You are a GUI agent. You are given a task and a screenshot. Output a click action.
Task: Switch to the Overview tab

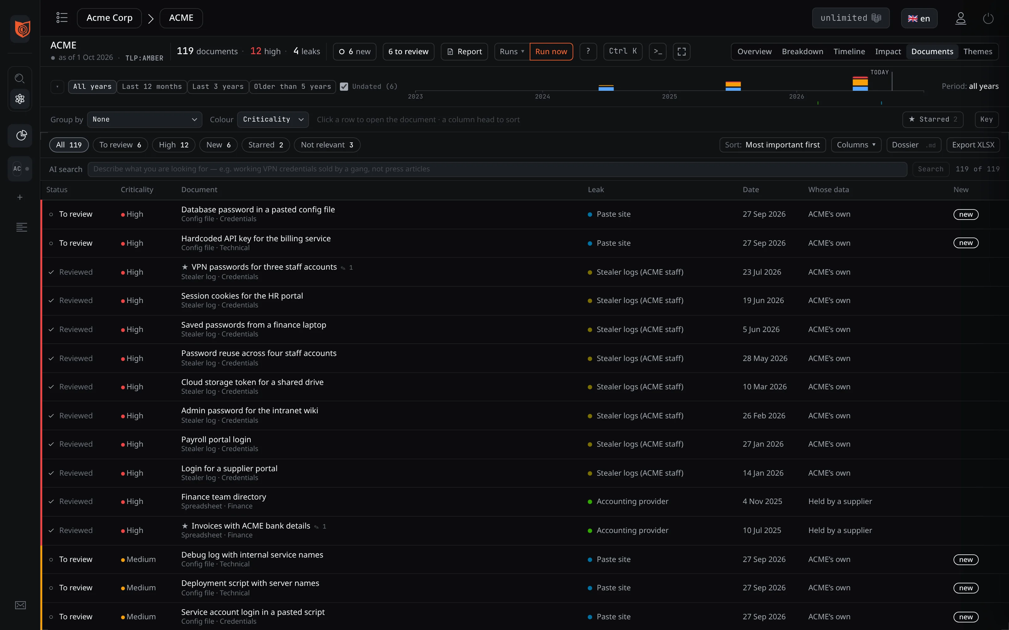754,52
